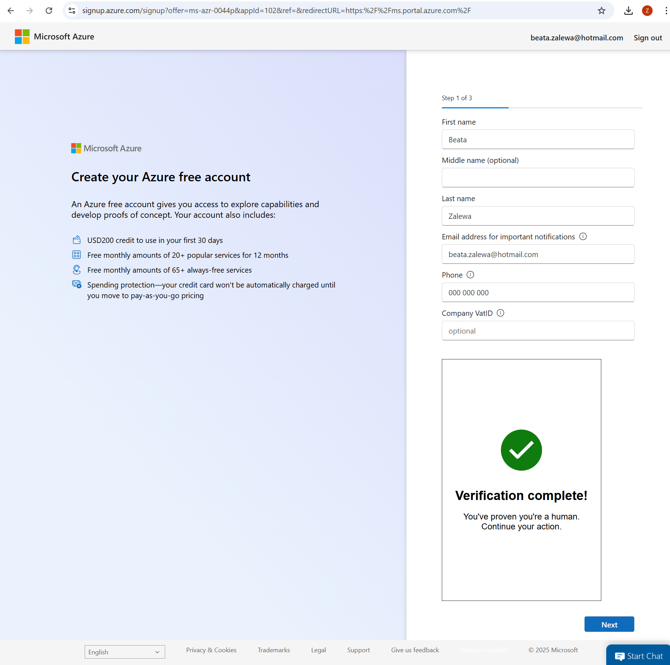Click the info icon beside Email address label
Viewport: 670px width, 665px height.
[583, 237]
